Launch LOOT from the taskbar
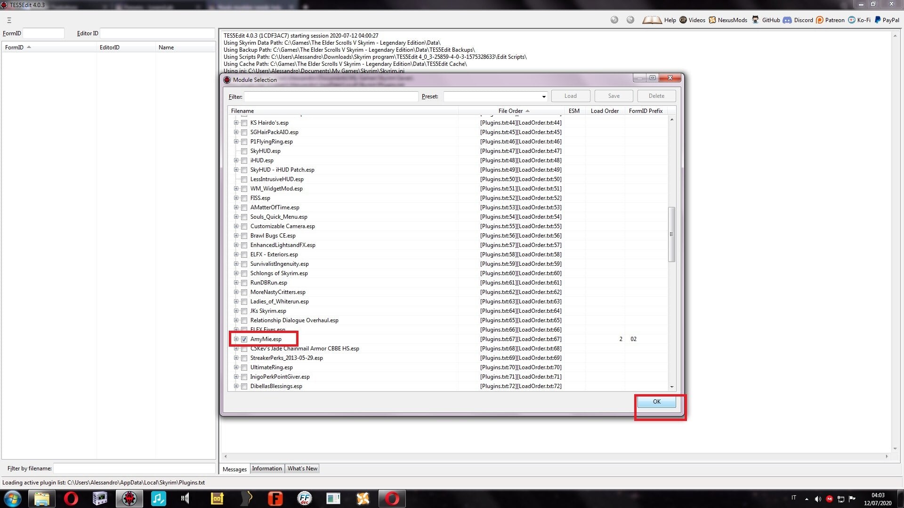Image resolution: width=904 pixels, height=508 pixels. point(217,499)
